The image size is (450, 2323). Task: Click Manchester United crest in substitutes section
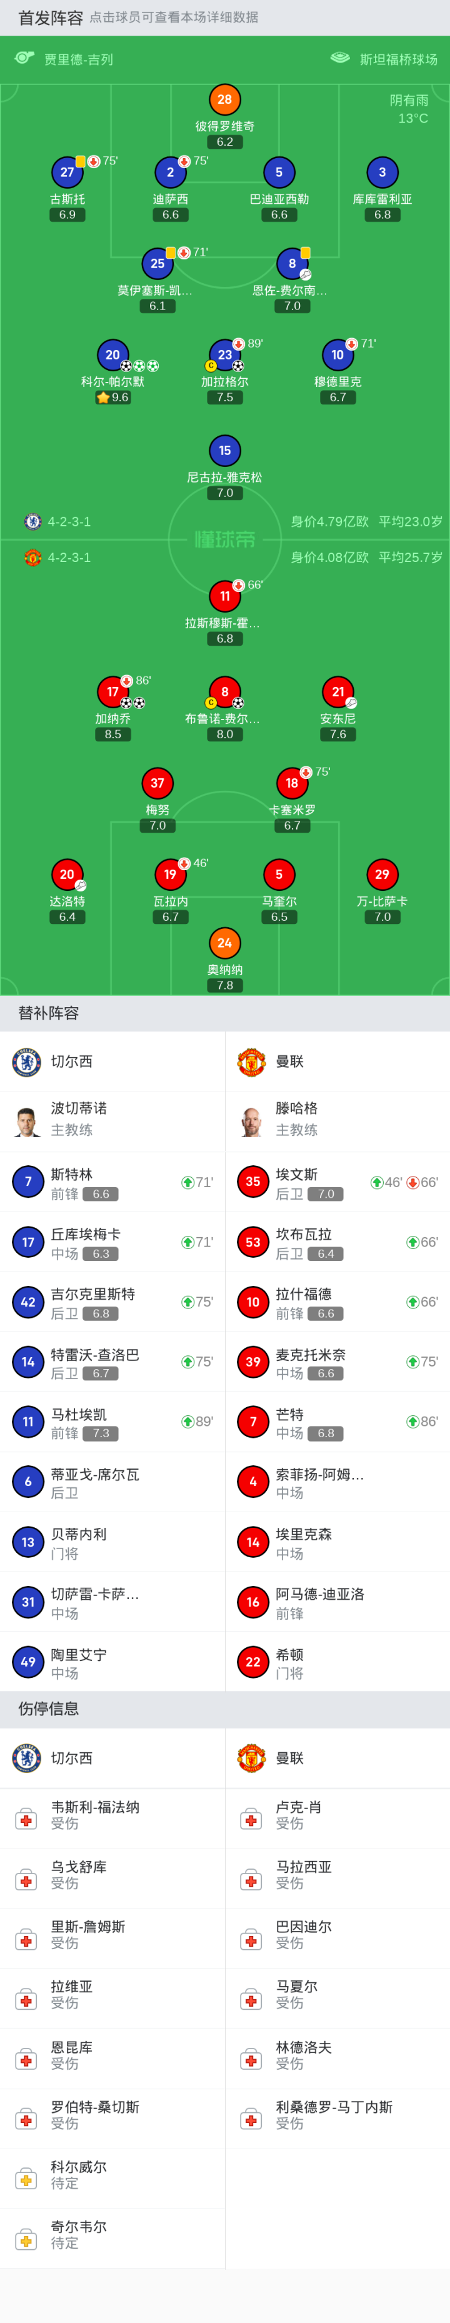click(251, 1061)
